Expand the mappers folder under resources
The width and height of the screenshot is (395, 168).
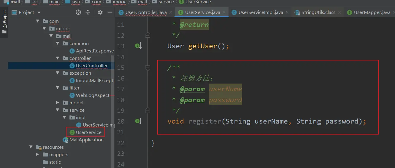(37, 155)
